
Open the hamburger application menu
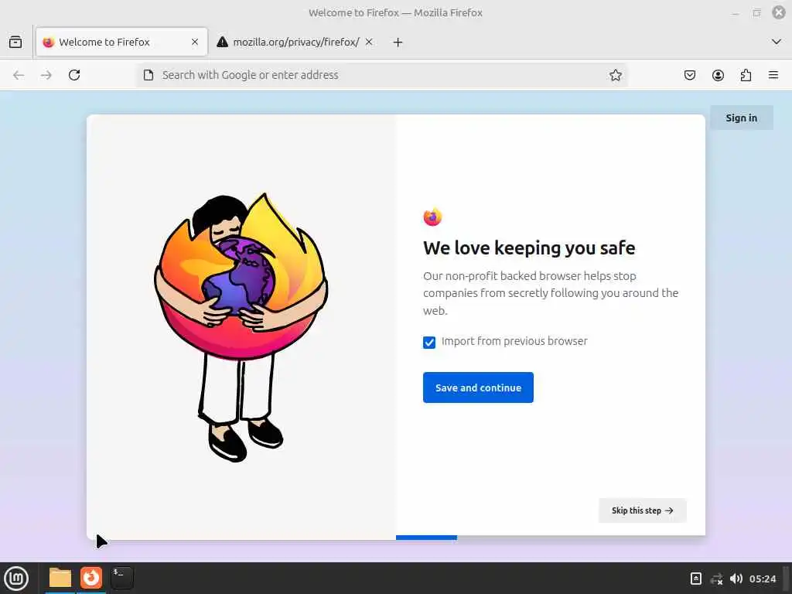coord(773,75)
